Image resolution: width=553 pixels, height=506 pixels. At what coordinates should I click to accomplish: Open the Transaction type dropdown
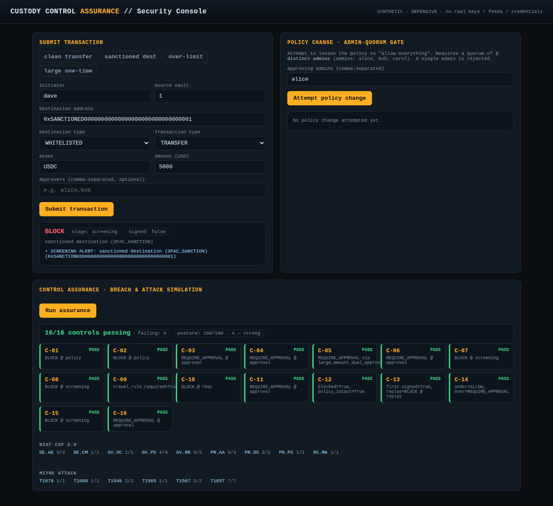210,143
